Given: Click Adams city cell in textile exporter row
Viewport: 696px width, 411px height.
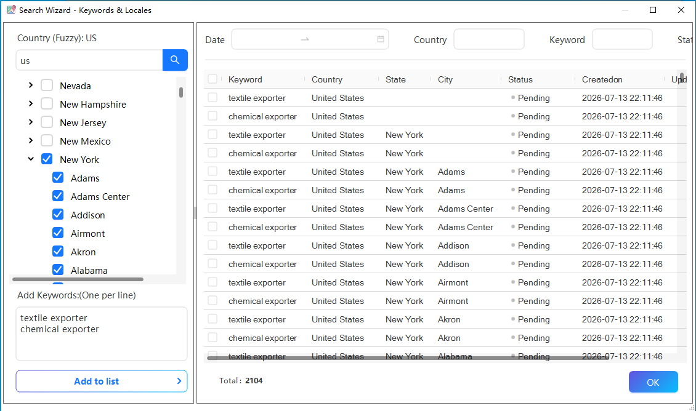Looking at the screenshot, I should [x=451, y=172].
